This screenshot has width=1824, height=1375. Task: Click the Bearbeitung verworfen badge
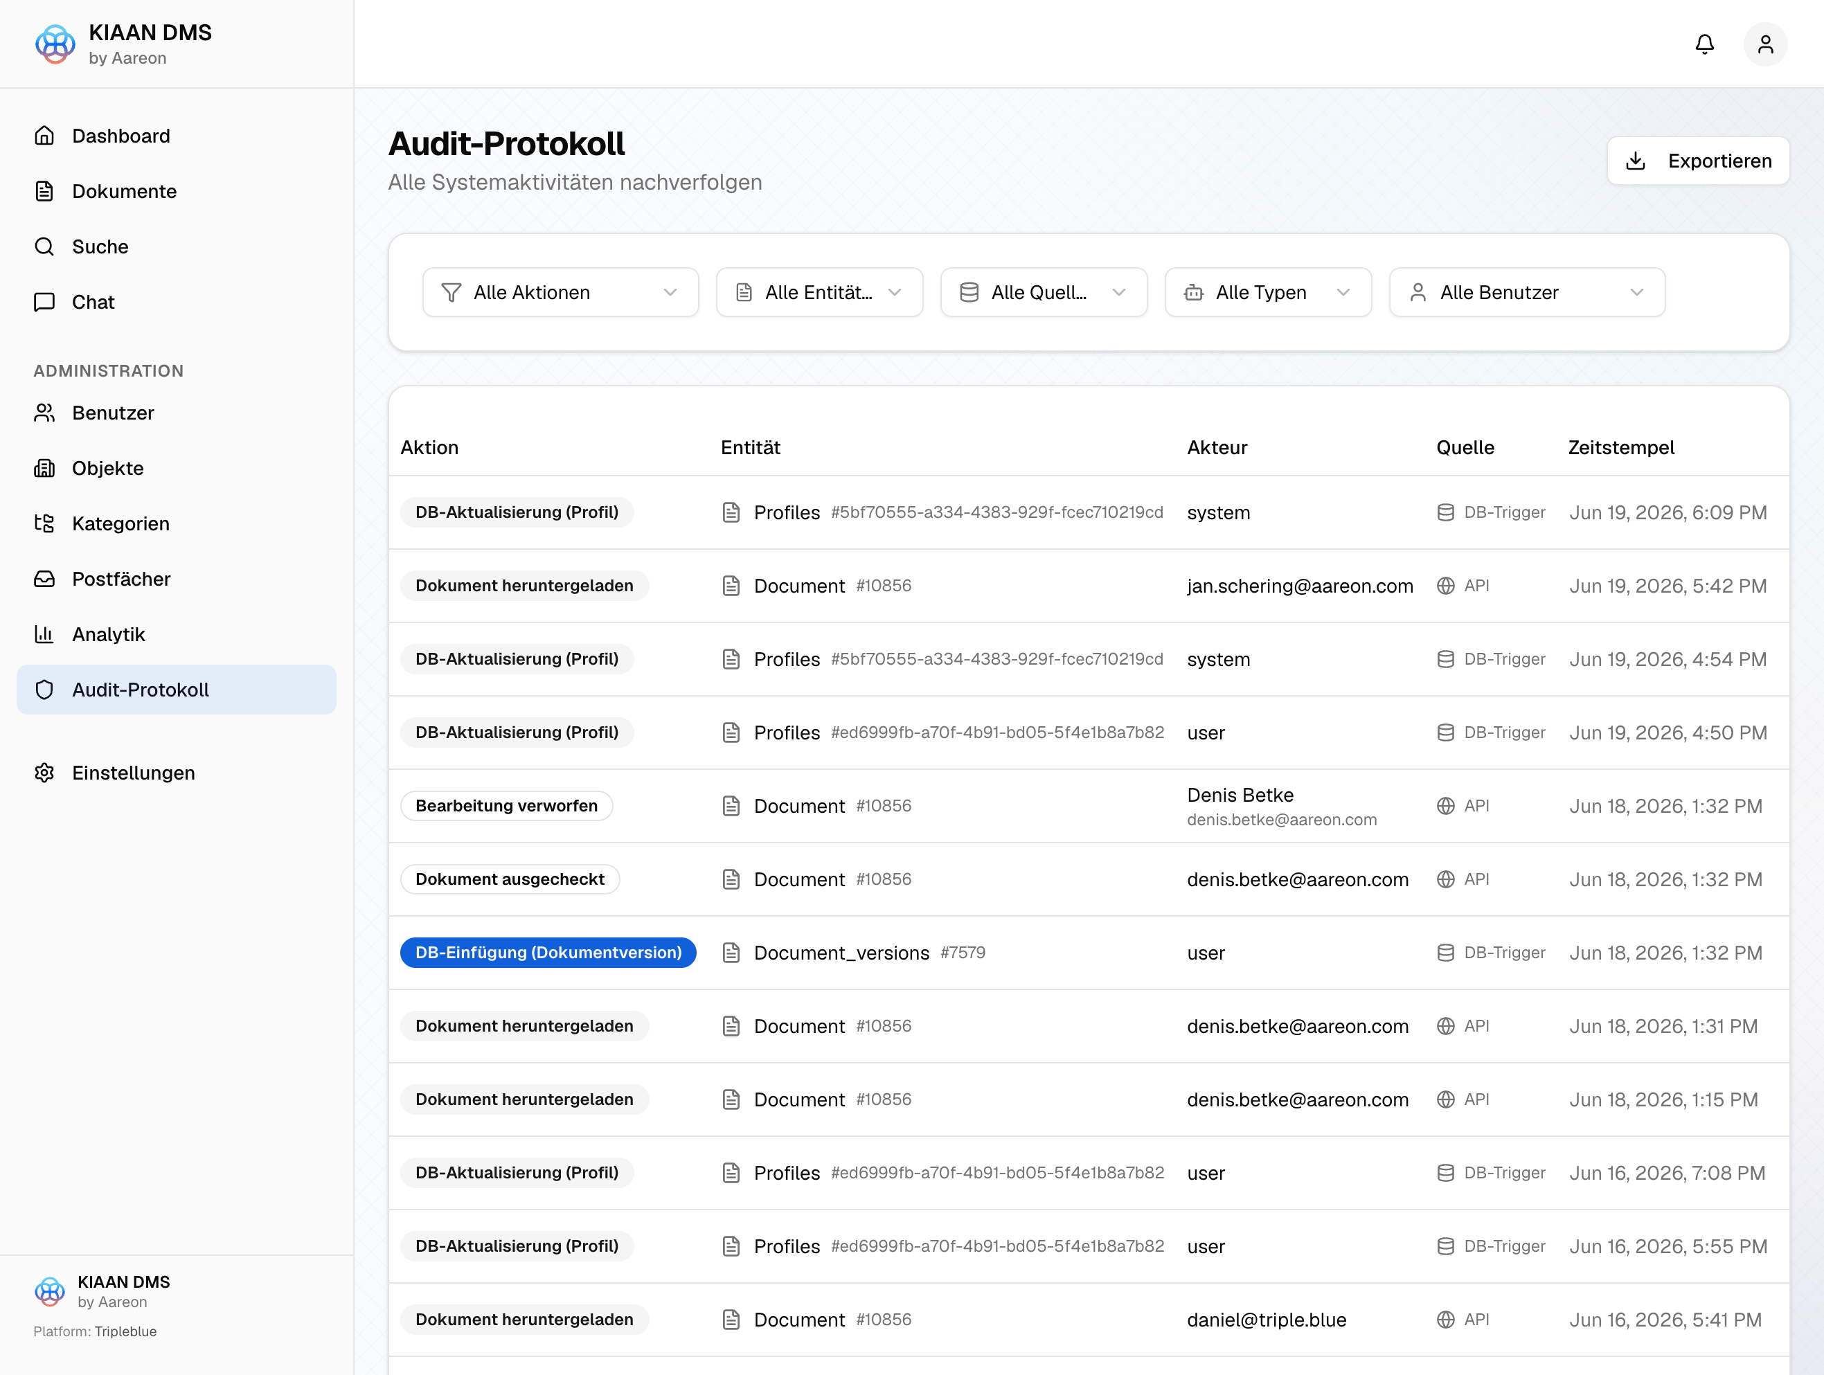tap(506, 806)
